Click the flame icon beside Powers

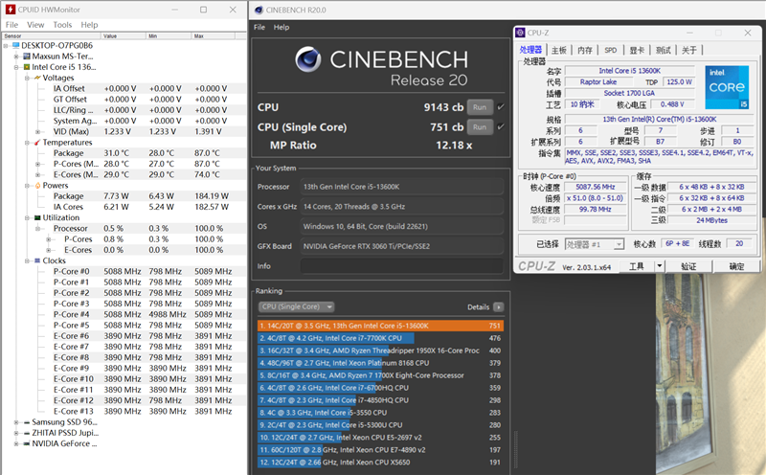click(x=37, y=185)
